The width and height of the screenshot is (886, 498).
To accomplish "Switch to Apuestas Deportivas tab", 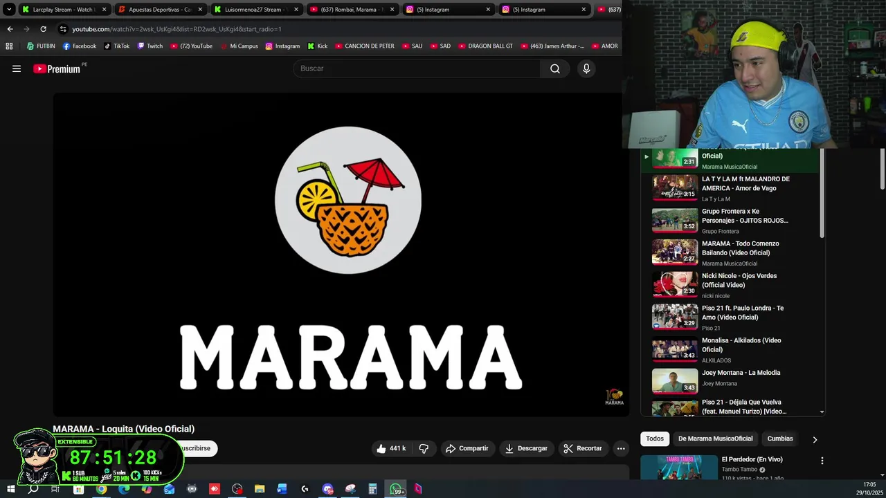I will coord(159,10).
